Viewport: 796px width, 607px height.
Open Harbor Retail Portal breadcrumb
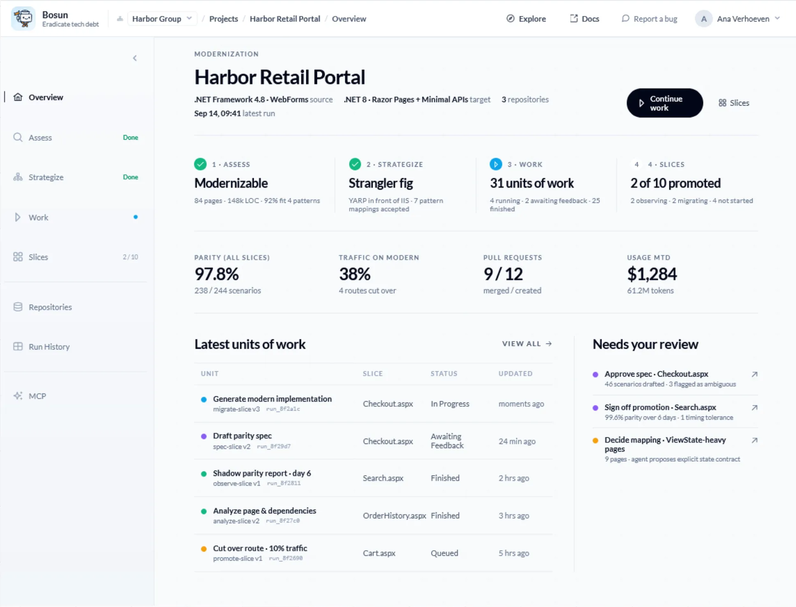[285, 19]
